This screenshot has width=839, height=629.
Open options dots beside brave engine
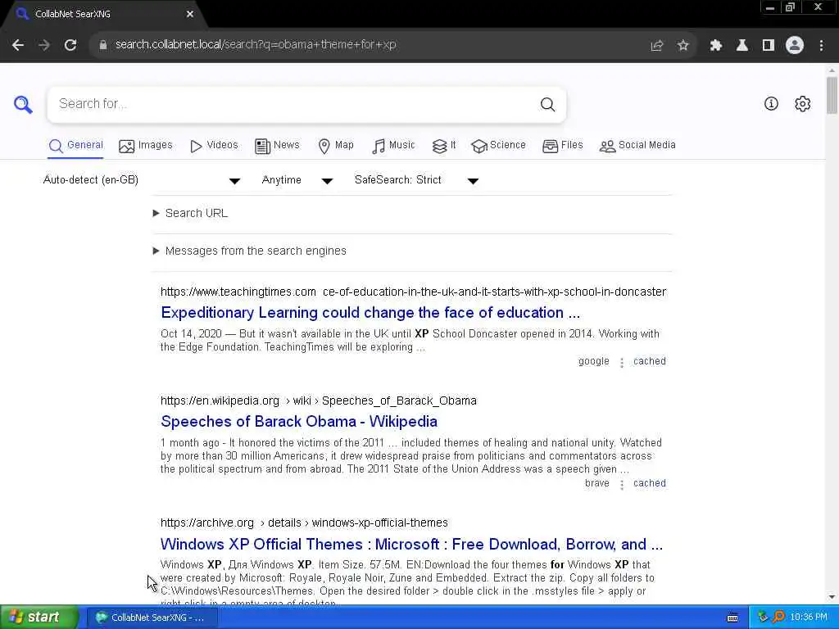pos(621,485)
